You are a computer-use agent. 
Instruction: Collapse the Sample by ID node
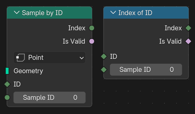[x=17, y=13]
